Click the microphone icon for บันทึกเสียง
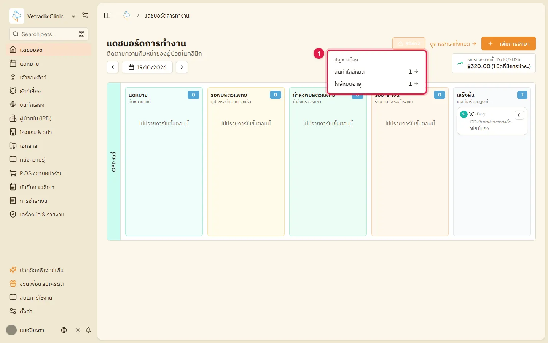 13,105
